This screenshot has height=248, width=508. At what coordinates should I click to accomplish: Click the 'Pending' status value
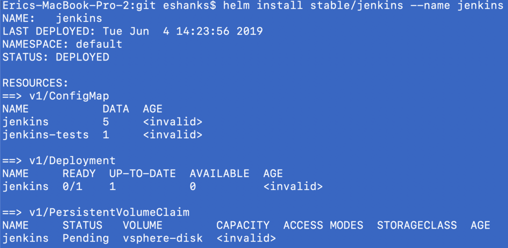pos(85,238)
